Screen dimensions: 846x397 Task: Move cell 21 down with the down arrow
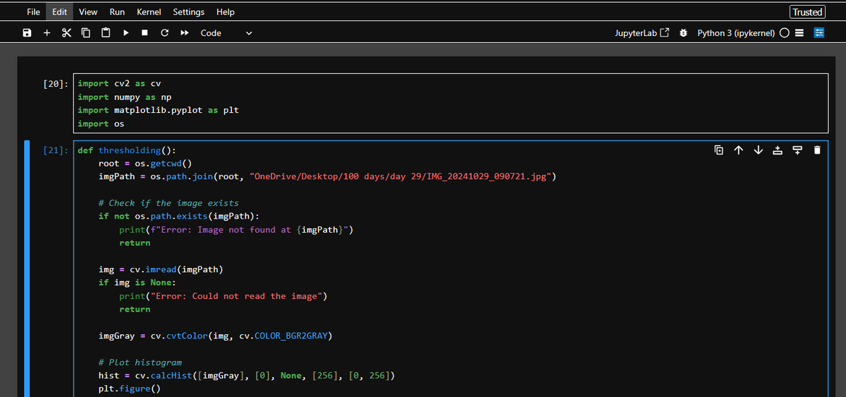click(758, 149)
